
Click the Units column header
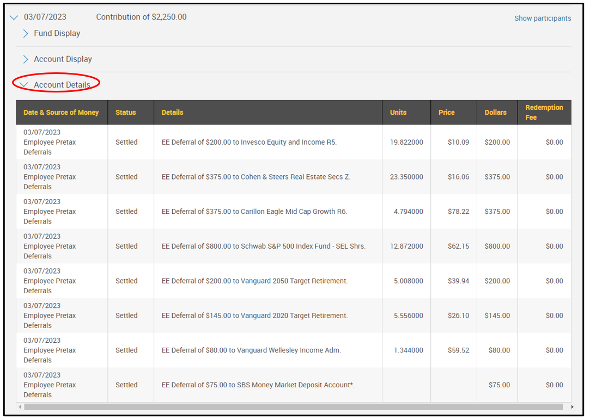click(398, 113)
